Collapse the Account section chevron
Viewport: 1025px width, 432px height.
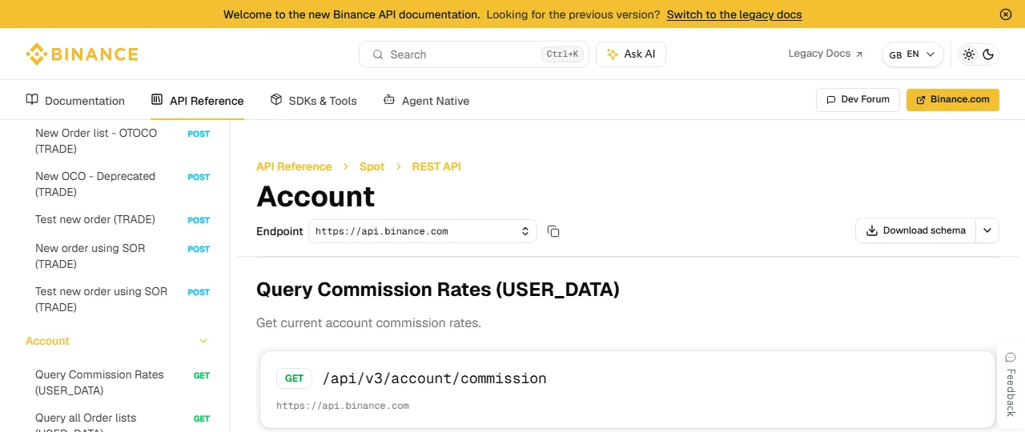(x=203, y=341)
